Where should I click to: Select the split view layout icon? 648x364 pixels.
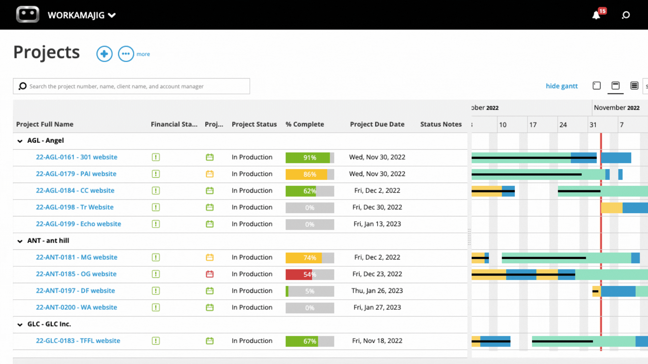click(x=615, y=86)
